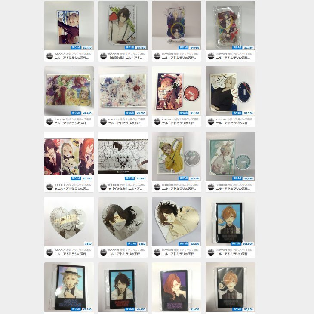Click K-BOOKS seller avatar under ¥4,950 item
314x314 pixels.
(157, 56)
